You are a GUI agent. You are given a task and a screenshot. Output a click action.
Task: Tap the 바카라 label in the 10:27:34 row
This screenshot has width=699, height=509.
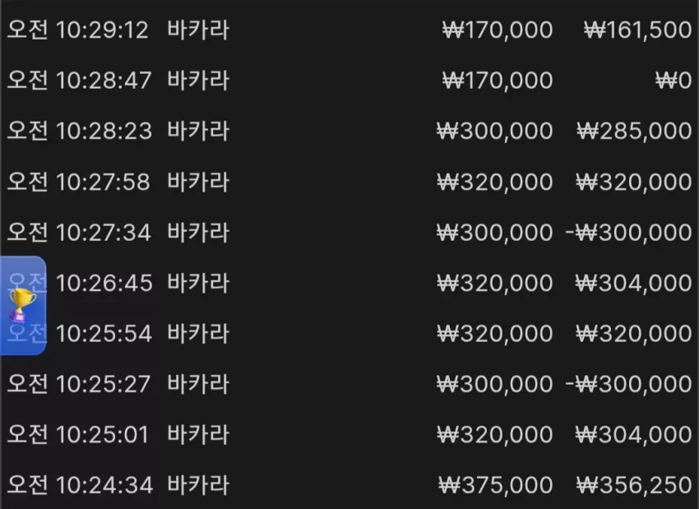click(x=198, y=233)
